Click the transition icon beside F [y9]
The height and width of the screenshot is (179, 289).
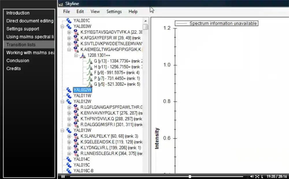(x=90, y=72)
